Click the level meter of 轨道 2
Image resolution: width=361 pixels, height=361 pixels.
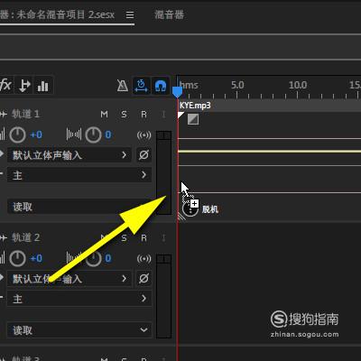(164, 296)
